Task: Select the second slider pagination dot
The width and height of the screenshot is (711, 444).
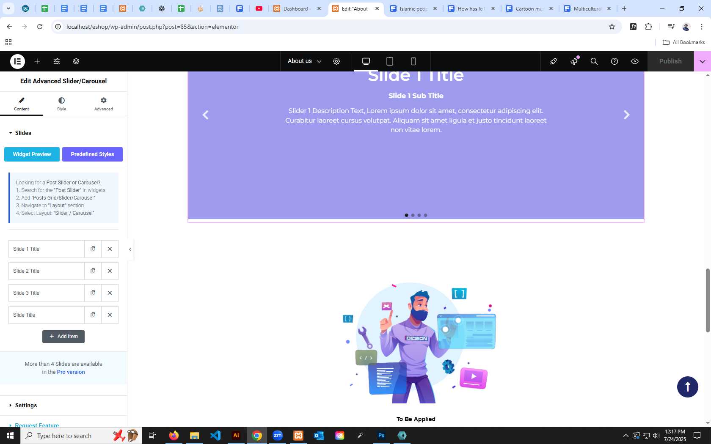Action: tap(413, 215)
